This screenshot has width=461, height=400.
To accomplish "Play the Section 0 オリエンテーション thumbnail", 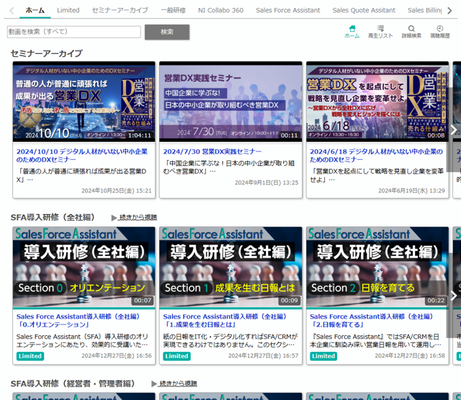I will click(x=84, y=267).
